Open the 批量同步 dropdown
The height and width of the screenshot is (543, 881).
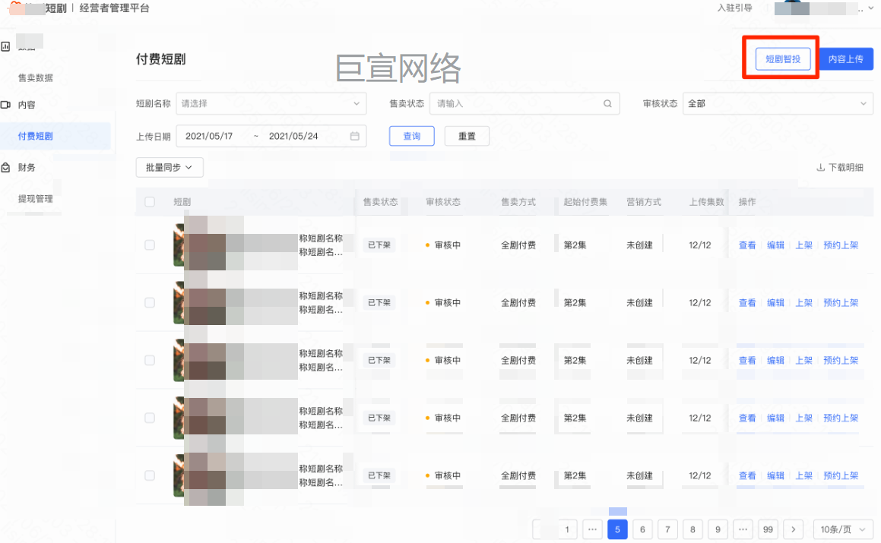169,167
